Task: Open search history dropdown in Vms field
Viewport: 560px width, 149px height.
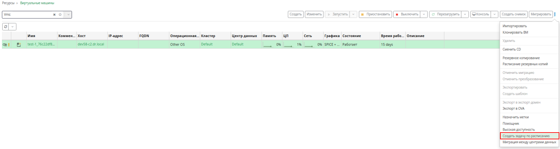Action: click(x=68, y=15)
